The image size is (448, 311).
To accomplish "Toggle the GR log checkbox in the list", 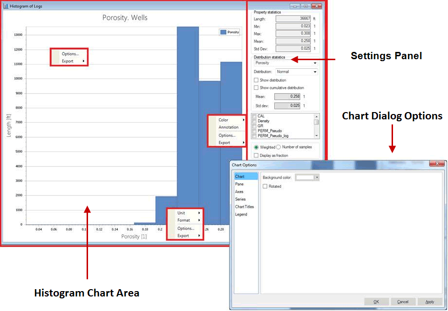I will [254, 126].
